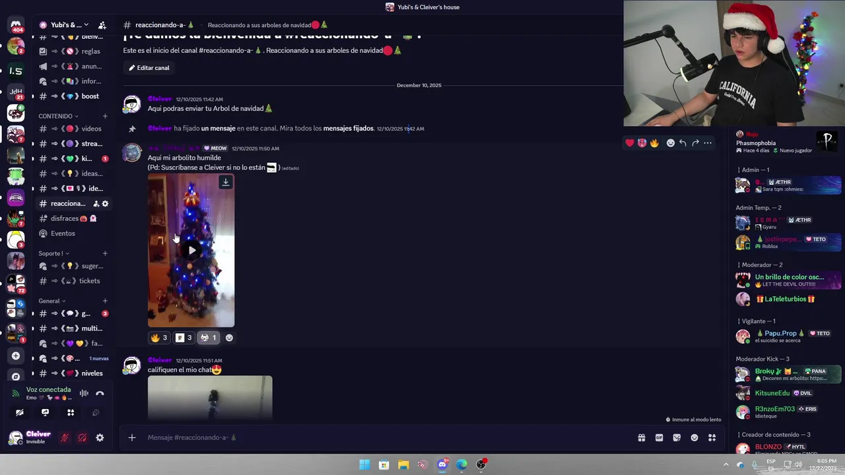Share your screen in voice panel
This screenshot has width=845, height=475.
pyautogui.click(x=45, y=412)
